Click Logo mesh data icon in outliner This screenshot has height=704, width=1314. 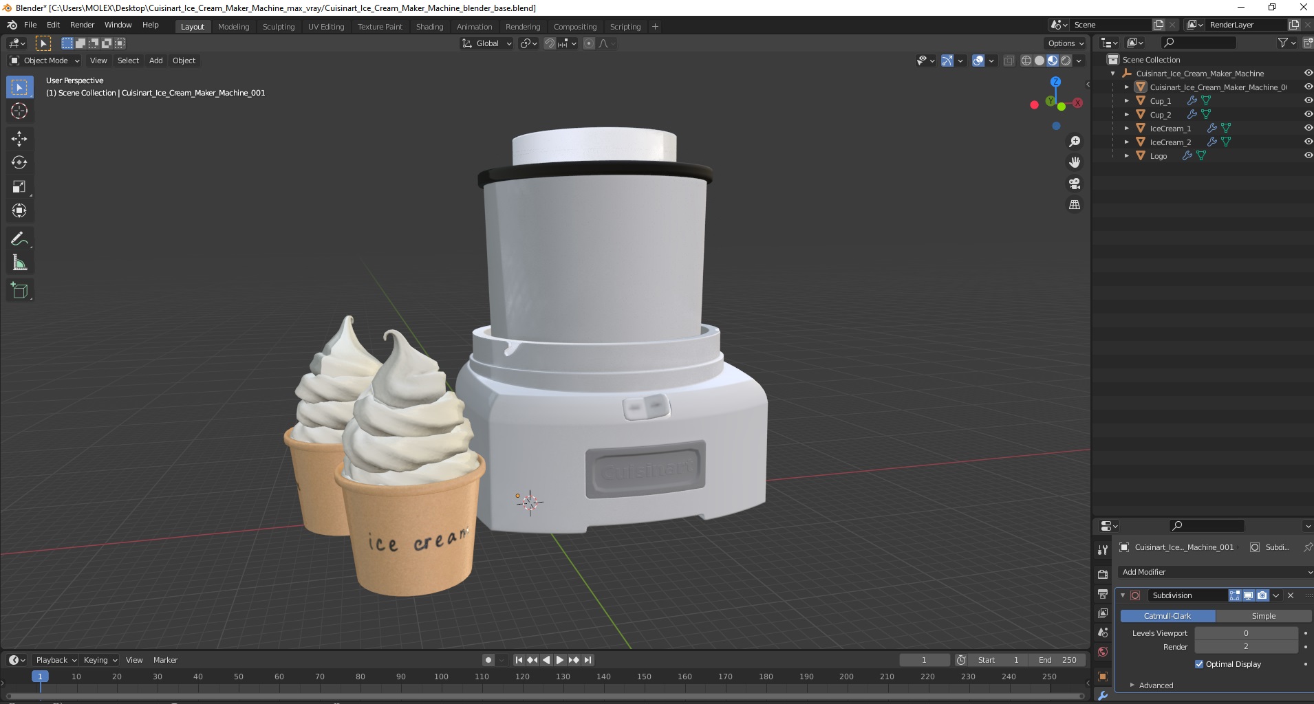point(1201,156)
